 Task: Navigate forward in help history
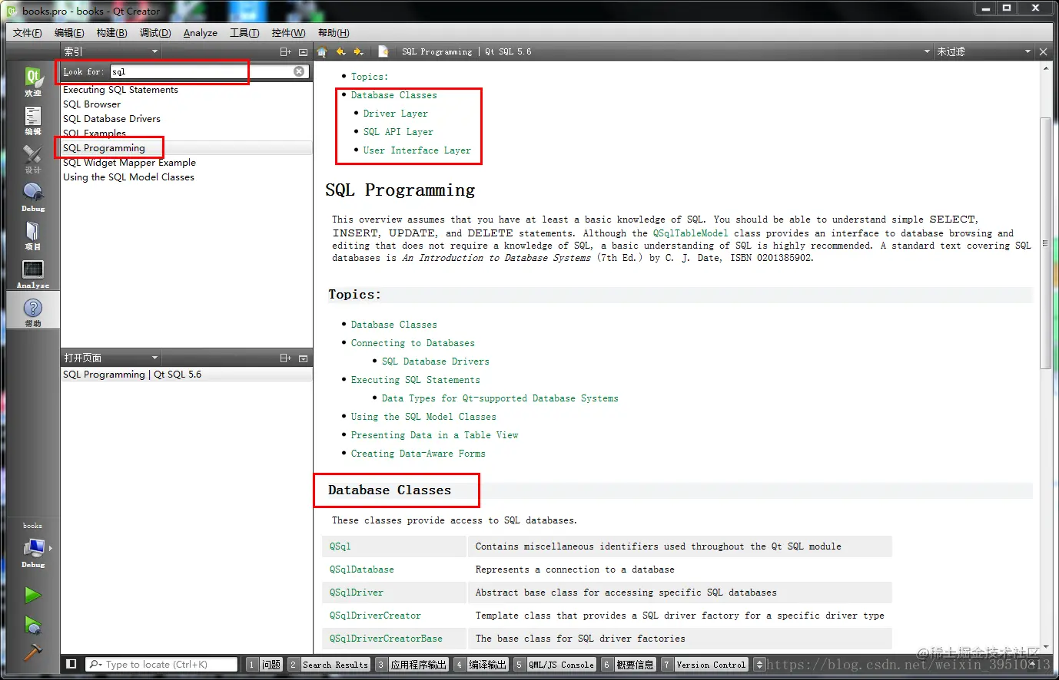click(x=358, y=51)
